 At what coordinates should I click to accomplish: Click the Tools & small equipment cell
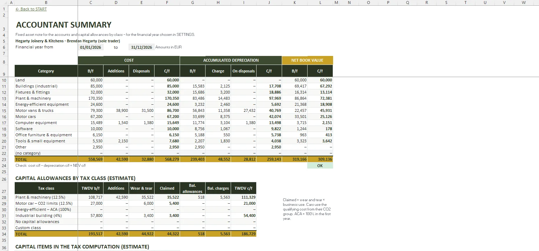(x=46, y=141)
